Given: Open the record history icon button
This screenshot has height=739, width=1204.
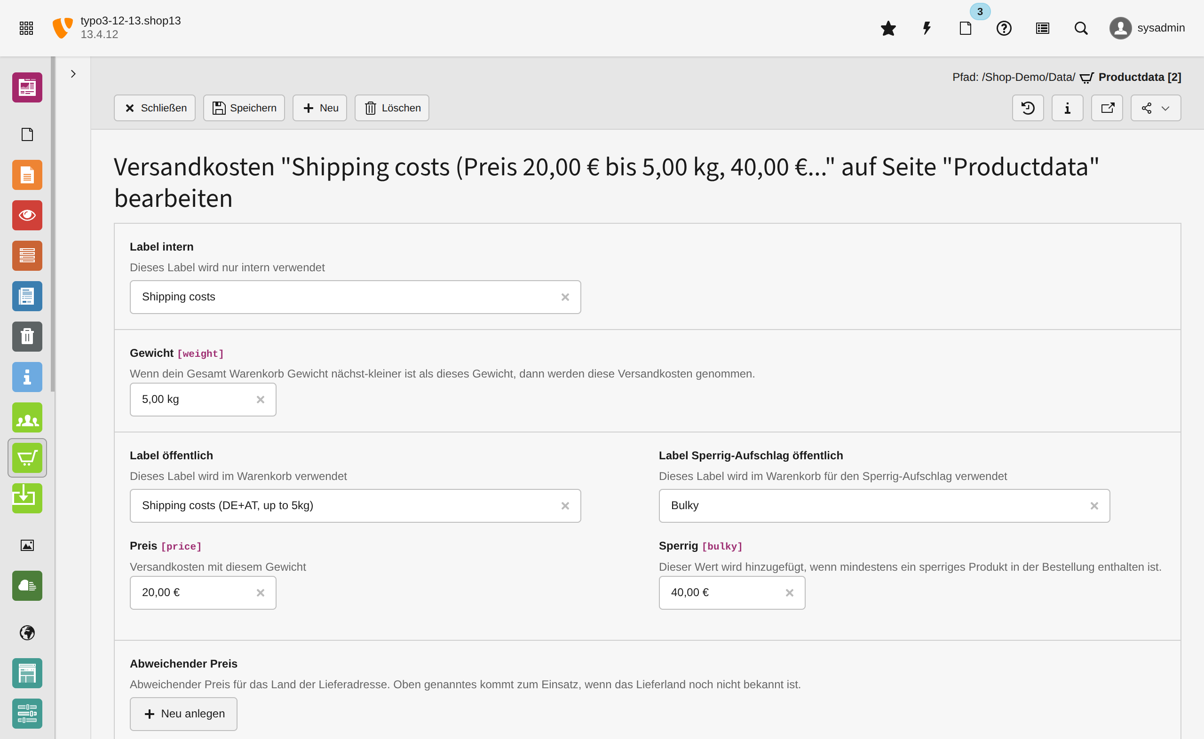Looking at the screenshot, I should [x=1028, y=108].
